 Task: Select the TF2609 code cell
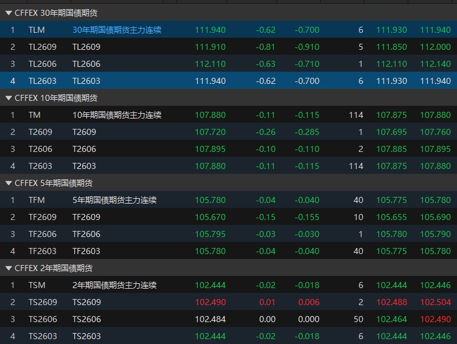click(43, 217)
